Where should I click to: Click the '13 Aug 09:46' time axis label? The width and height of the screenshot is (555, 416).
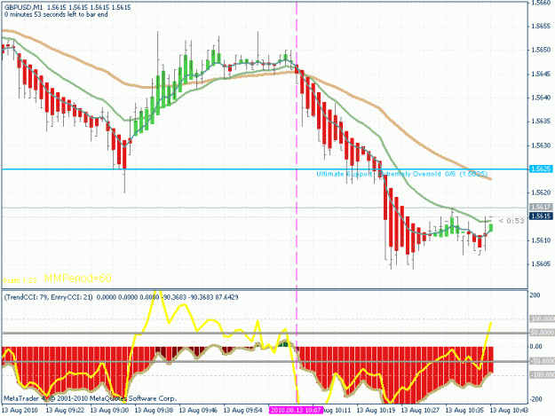(x=198, y=411)
